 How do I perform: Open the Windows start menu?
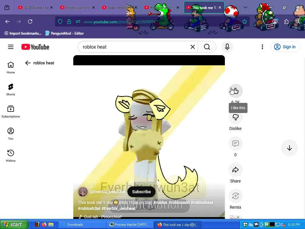pos(14,225)
